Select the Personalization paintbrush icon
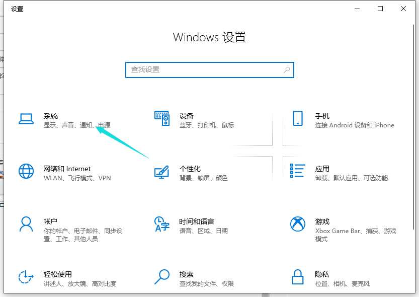Image resolution: width=419 pixels, height=297 pixels. (x=161, y=172)
